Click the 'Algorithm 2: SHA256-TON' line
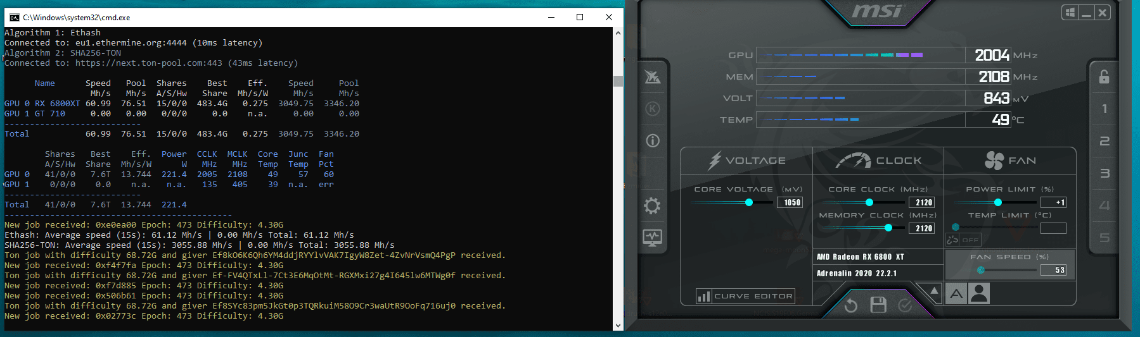The image size is (1140, 337). (63, 53)
